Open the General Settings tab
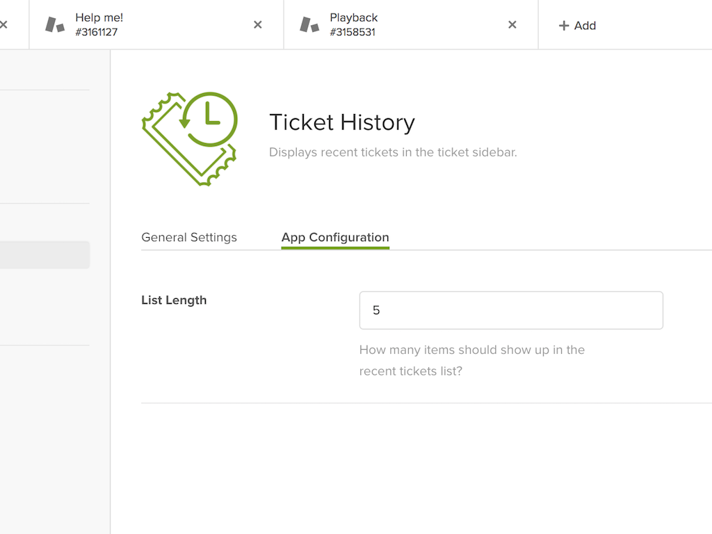The image size is (712, 534). click(189, 237)
